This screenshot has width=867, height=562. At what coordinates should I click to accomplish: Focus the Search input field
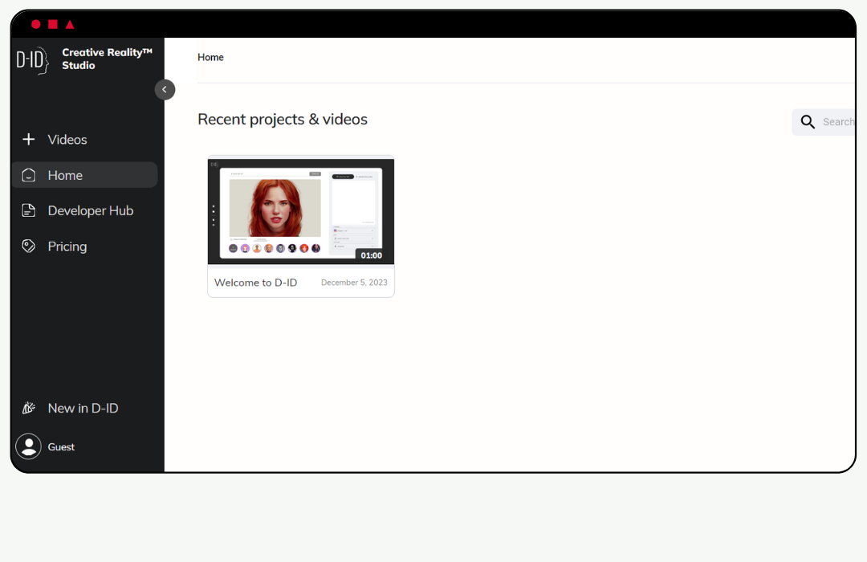(x=824, y=122)
